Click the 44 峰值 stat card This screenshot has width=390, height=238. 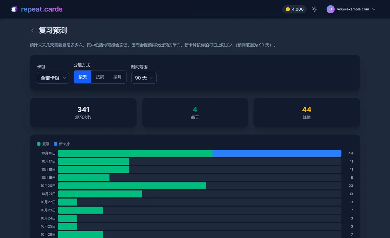click(x=307, y=113)
